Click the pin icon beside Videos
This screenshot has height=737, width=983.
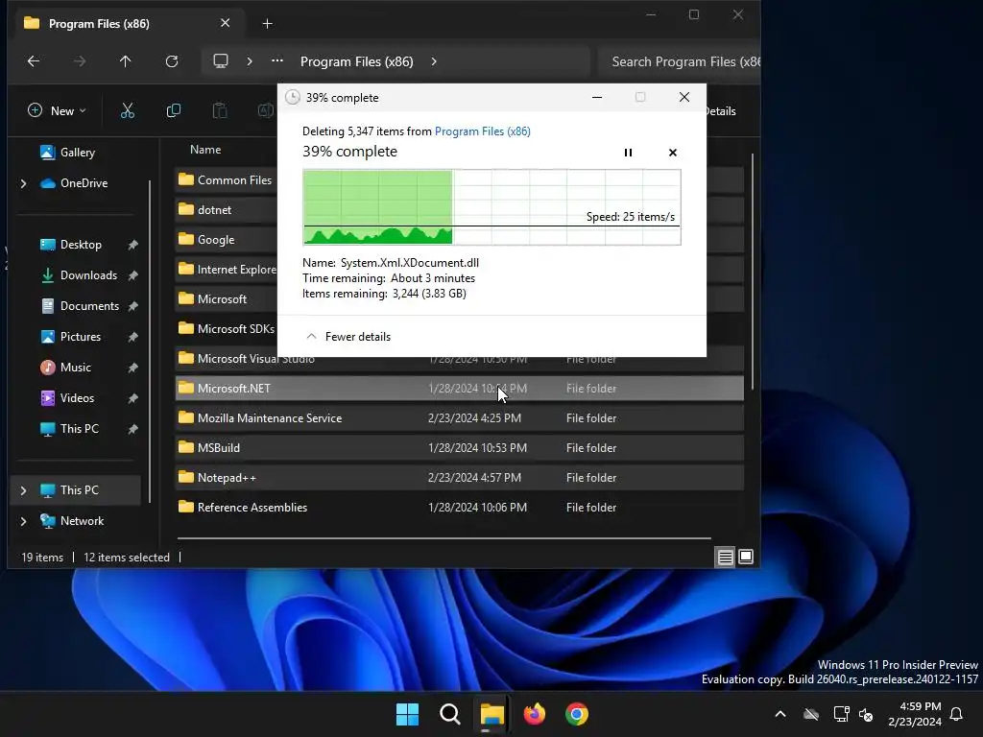click(x=132, y=398)
